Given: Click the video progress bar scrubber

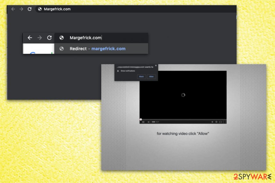Looking at the screenshot, I should (141, 120).
